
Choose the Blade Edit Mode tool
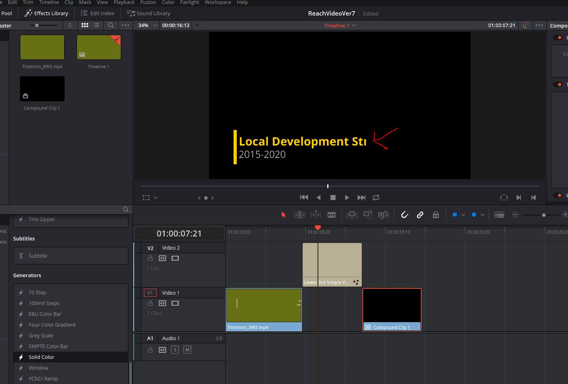click(x=332, y=215)
